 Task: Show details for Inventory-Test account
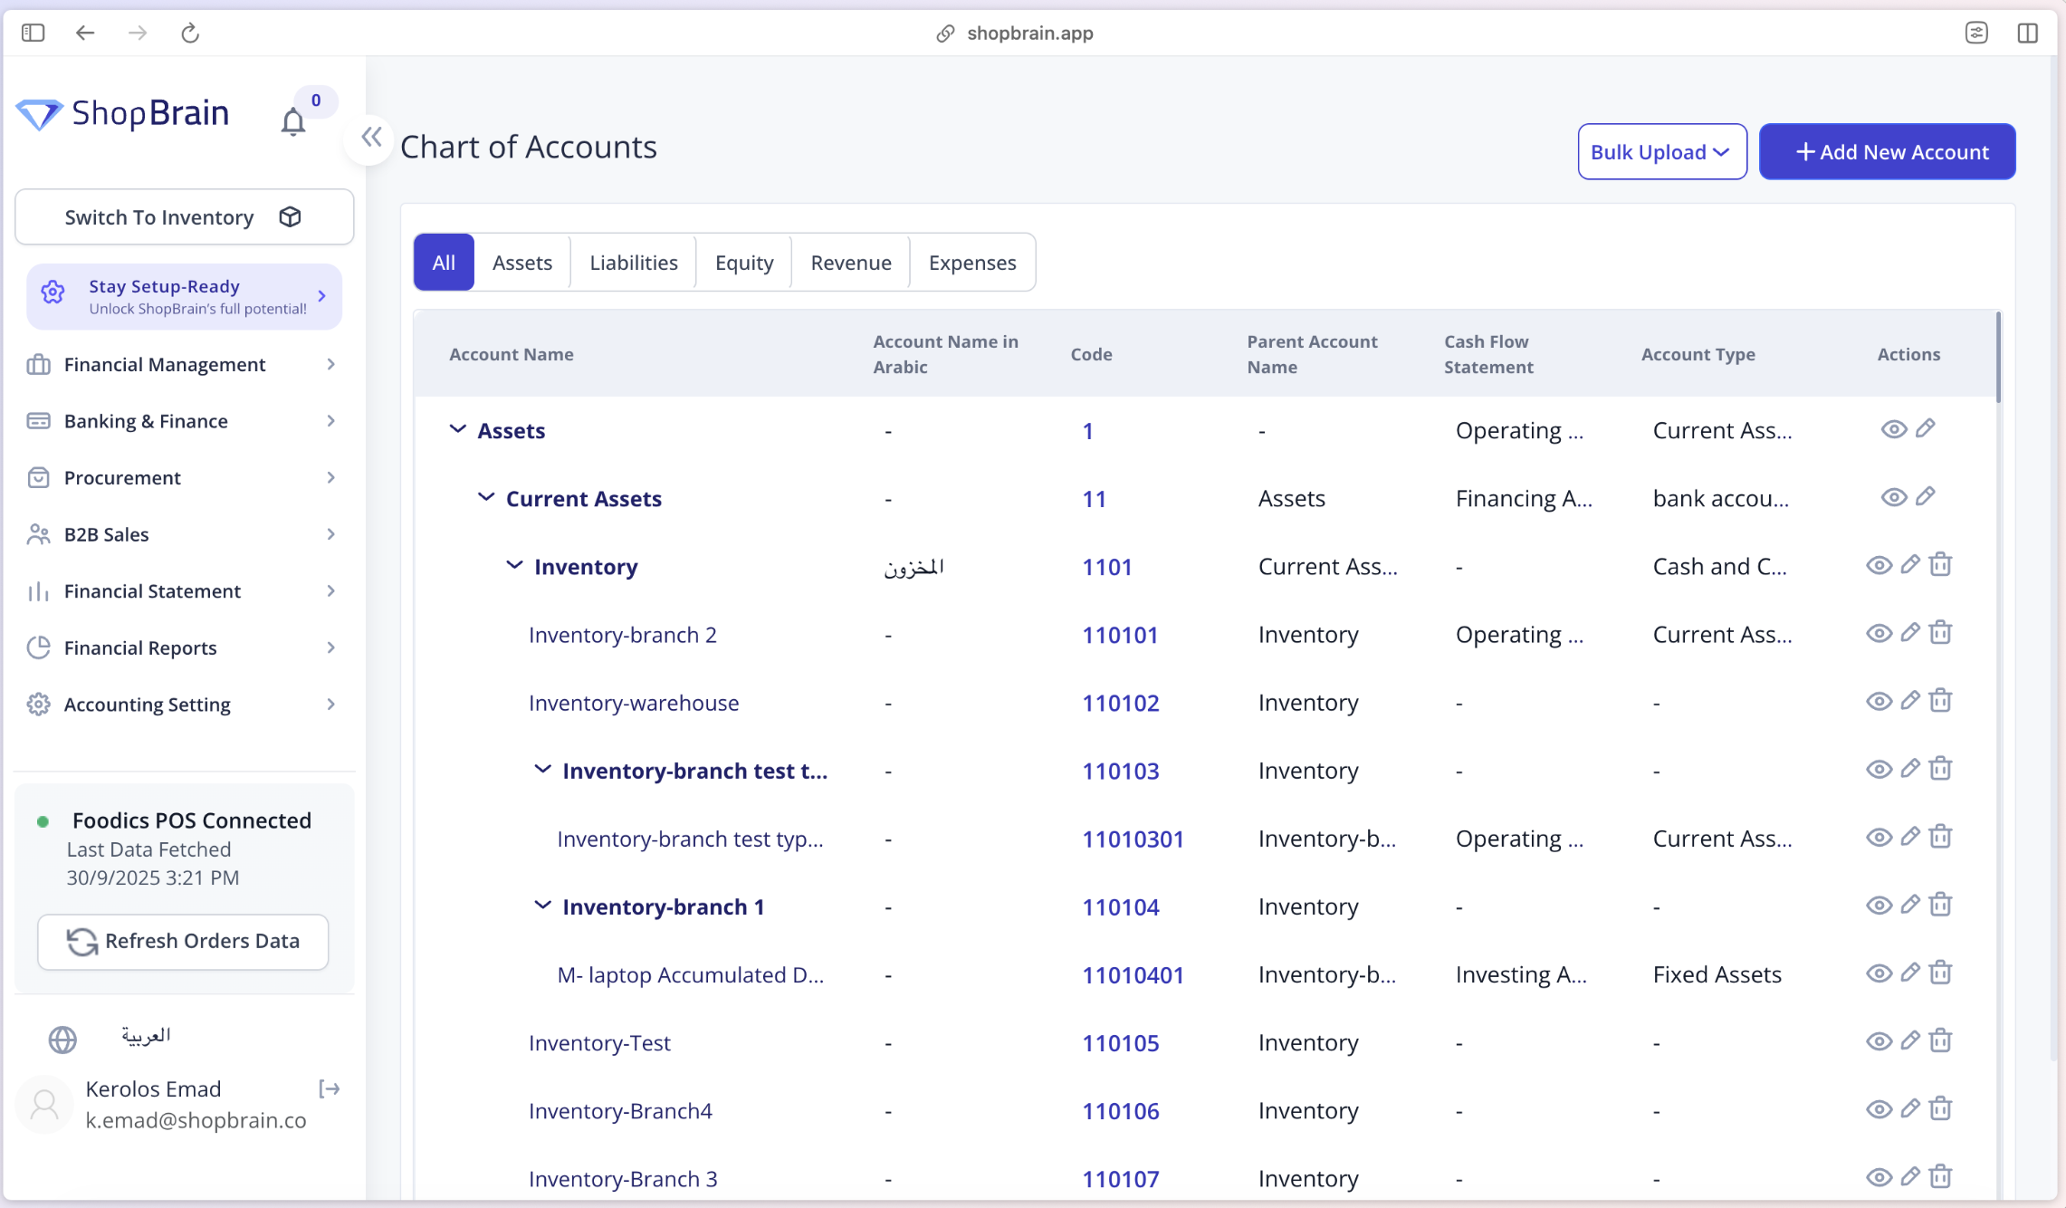[x=1879, y=1041]
